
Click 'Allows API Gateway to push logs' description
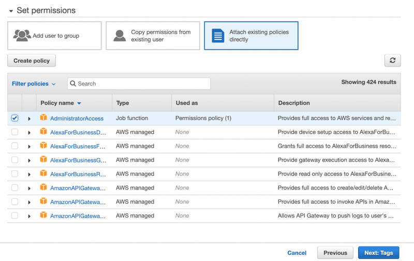point(335,215)
